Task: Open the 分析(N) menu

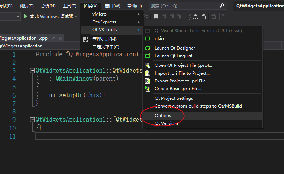Action: coord(48,6)
